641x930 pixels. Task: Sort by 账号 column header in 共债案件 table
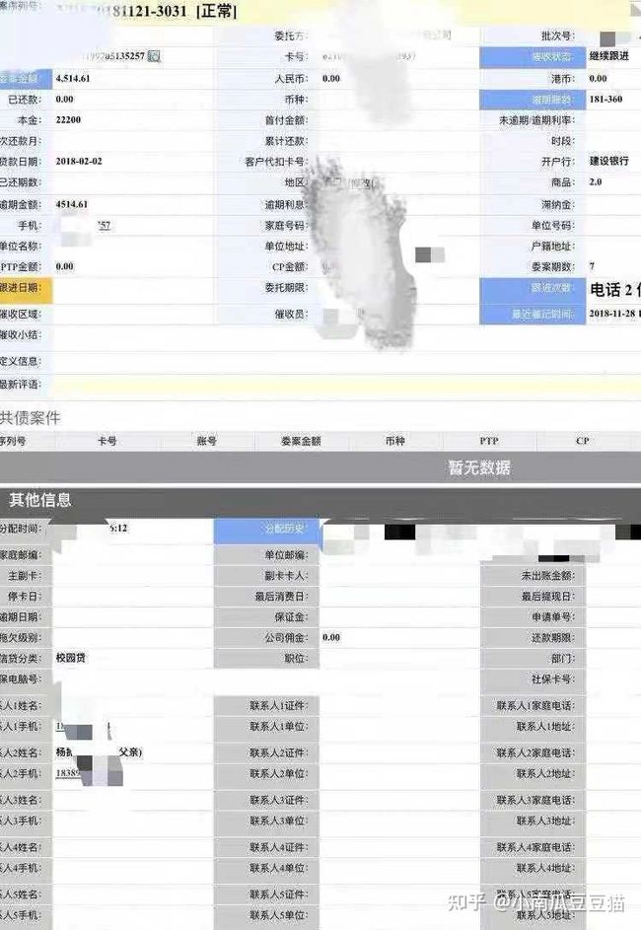click(x=207, y=441)
